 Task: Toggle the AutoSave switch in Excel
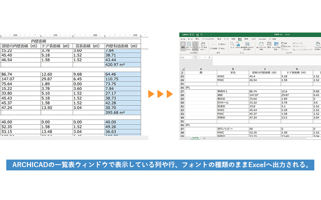[192, 35]
